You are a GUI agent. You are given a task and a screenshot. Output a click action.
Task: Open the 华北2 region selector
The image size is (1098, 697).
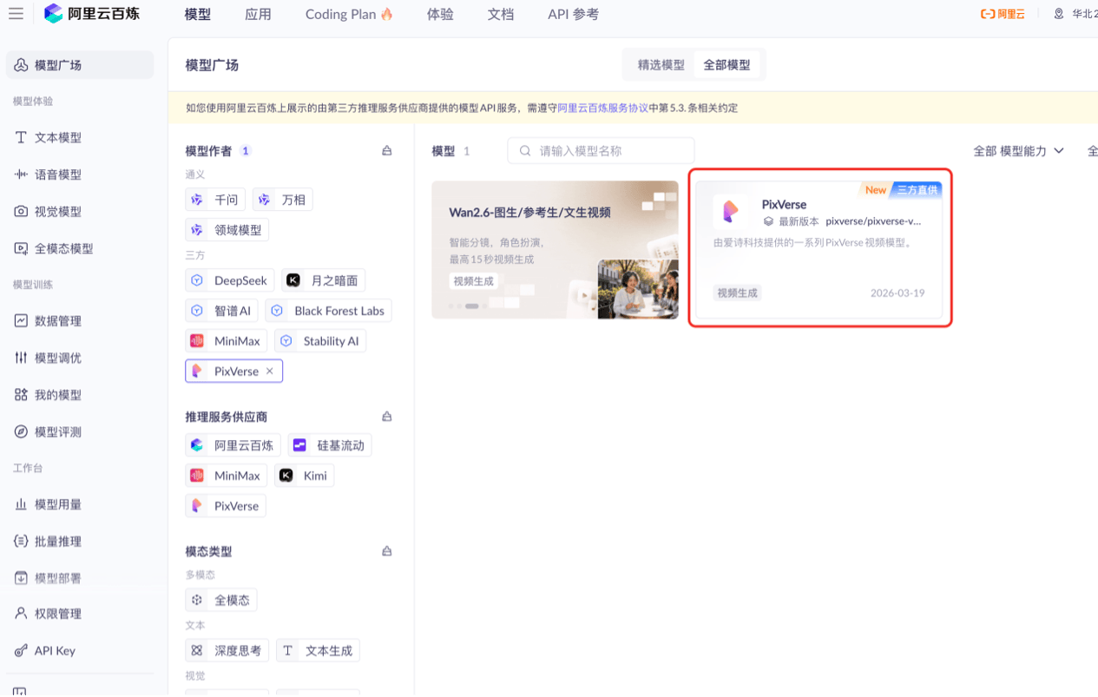(x=1076, y=14)
